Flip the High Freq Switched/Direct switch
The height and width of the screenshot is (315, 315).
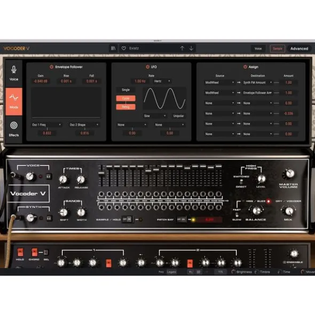pyautogui.click(x=241, y=182)
